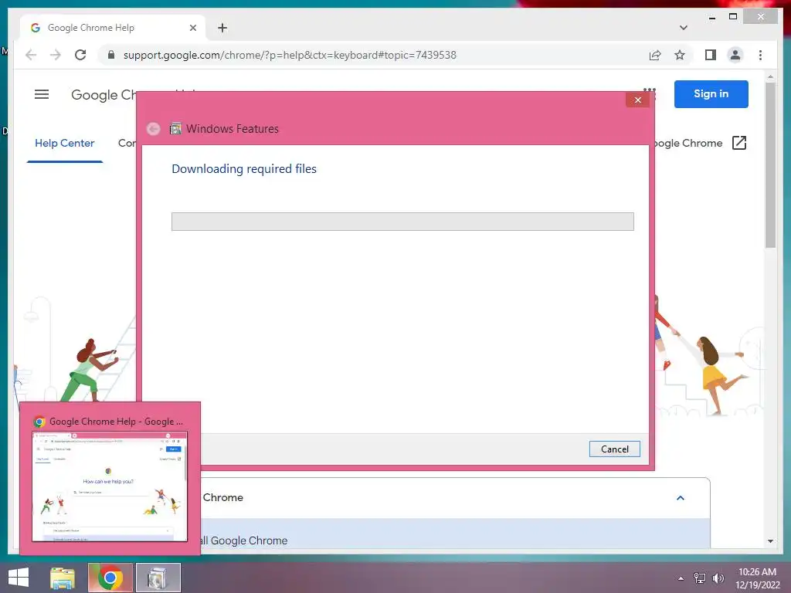Click the blue Sign in button
The width and height of the screenshot is (791, 593).
[x=711, y=93]
